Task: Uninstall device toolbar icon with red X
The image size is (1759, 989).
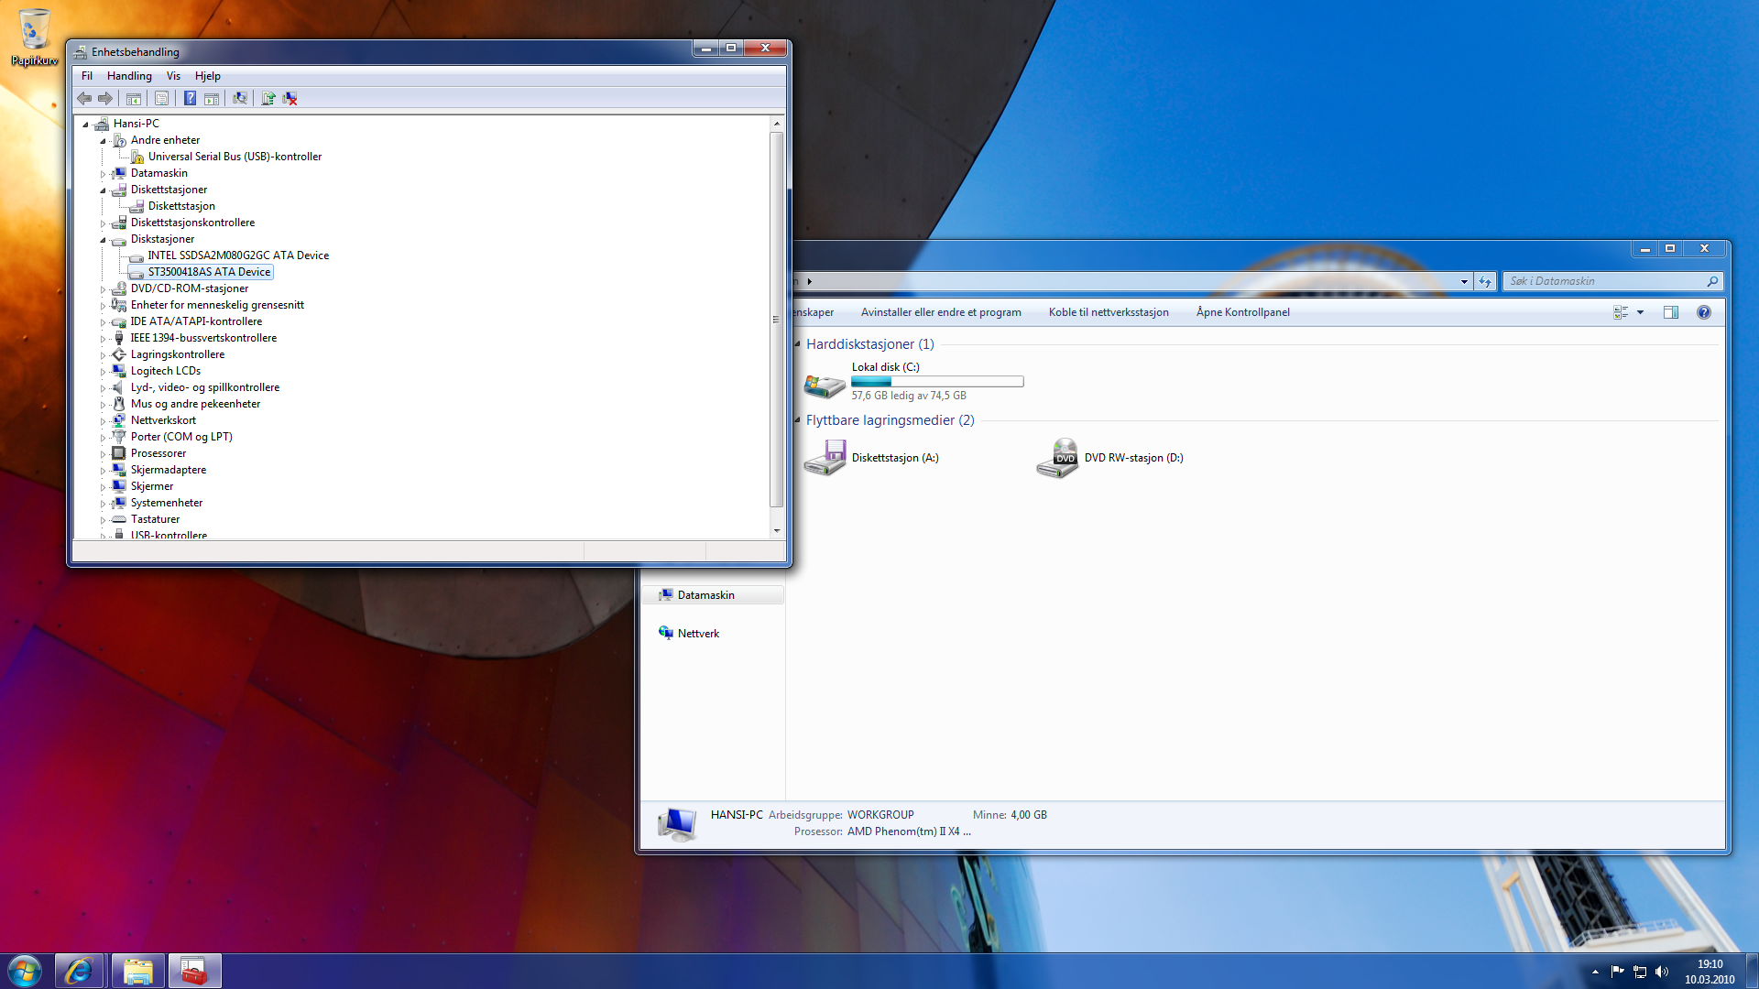Action: 290,98
